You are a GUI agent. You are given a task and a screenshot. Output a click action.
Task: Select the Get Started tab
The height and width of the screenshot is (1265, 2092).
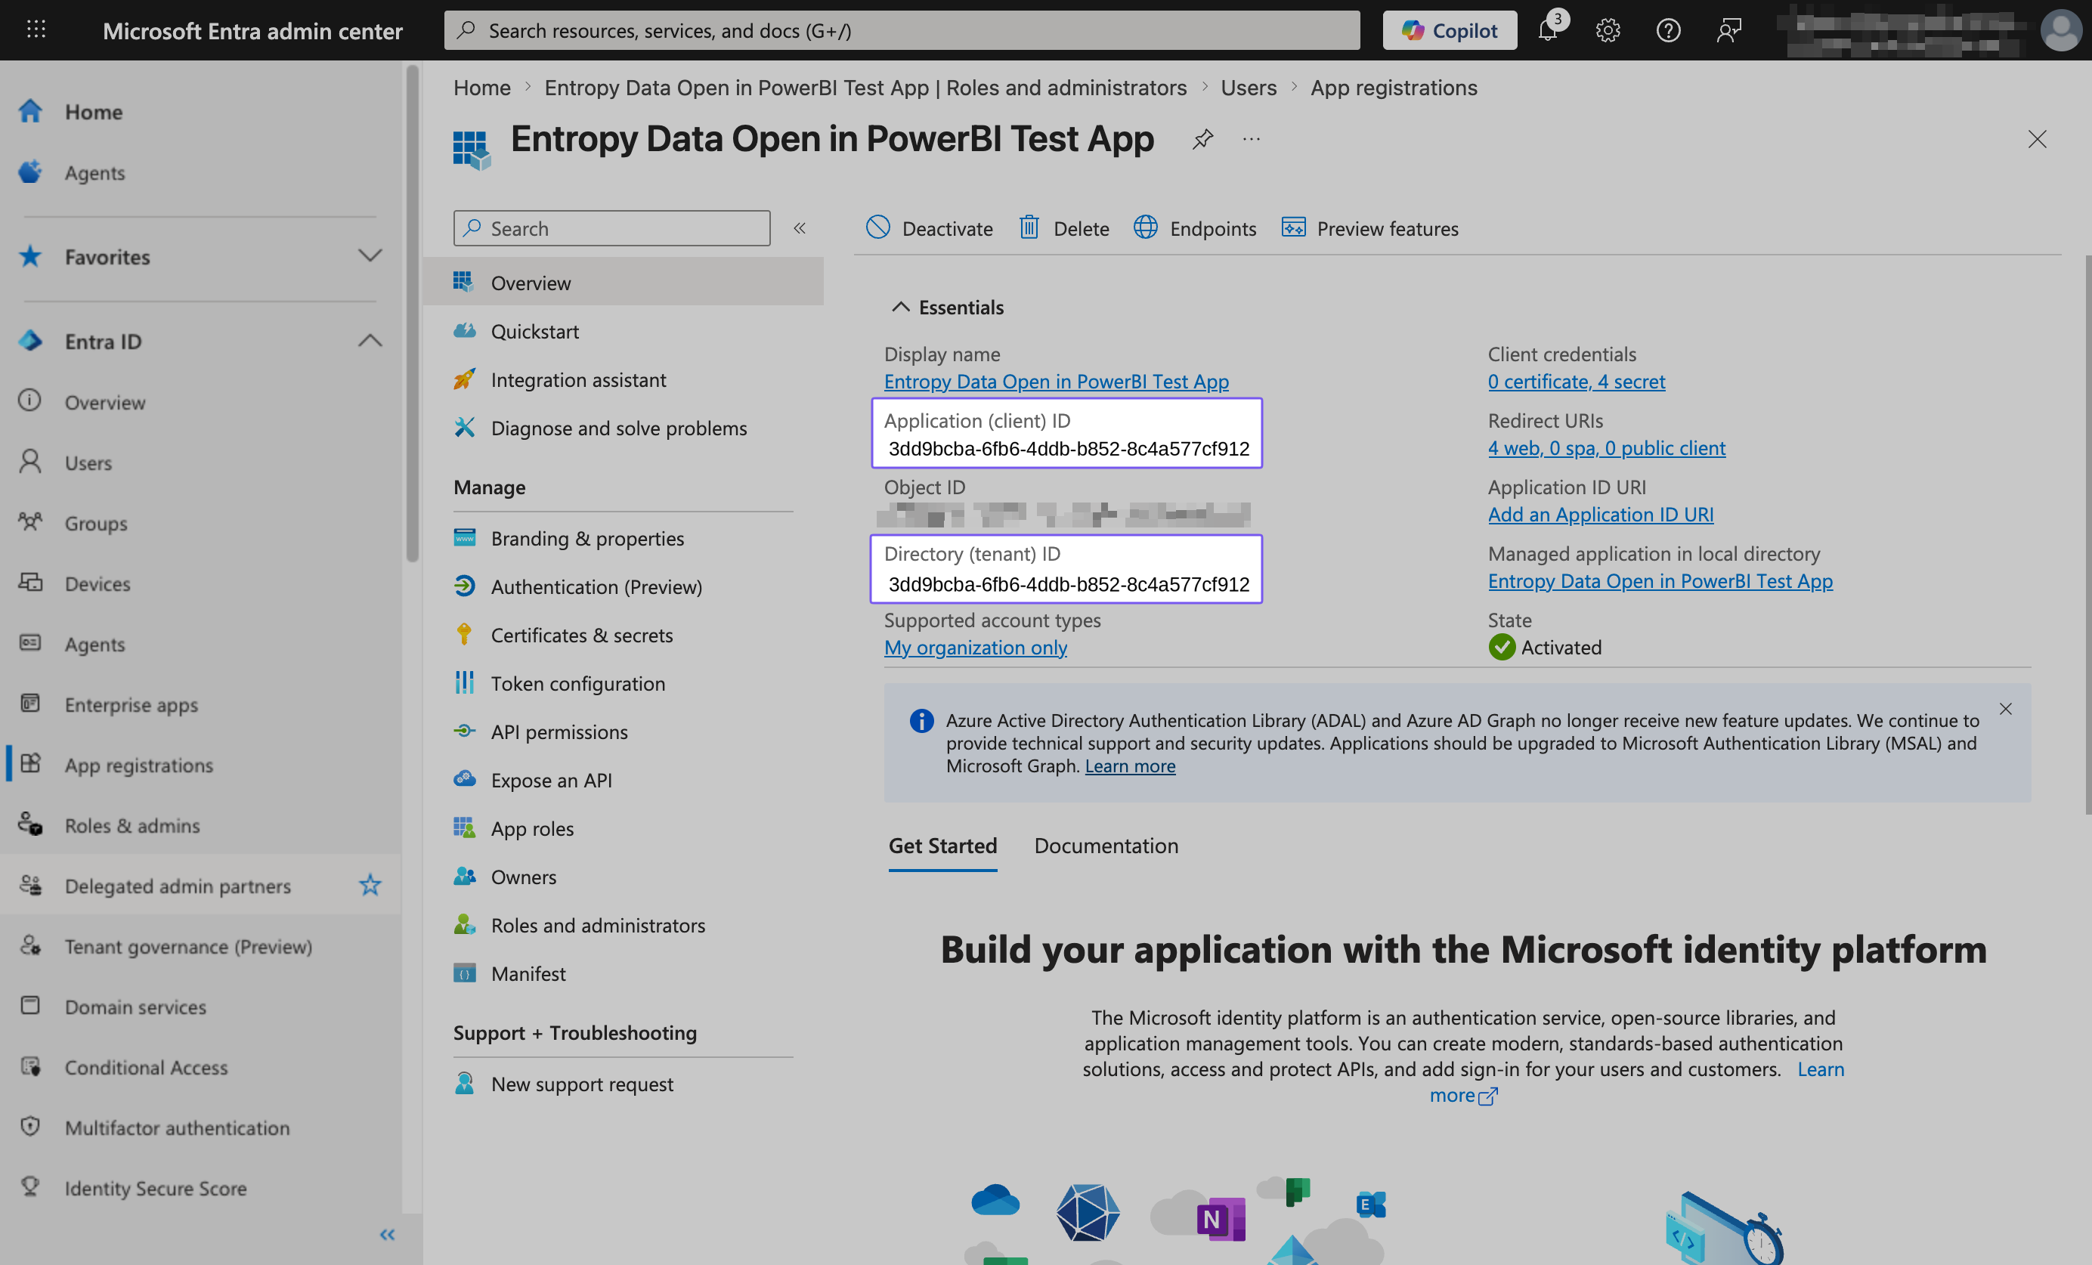[942, 845]
